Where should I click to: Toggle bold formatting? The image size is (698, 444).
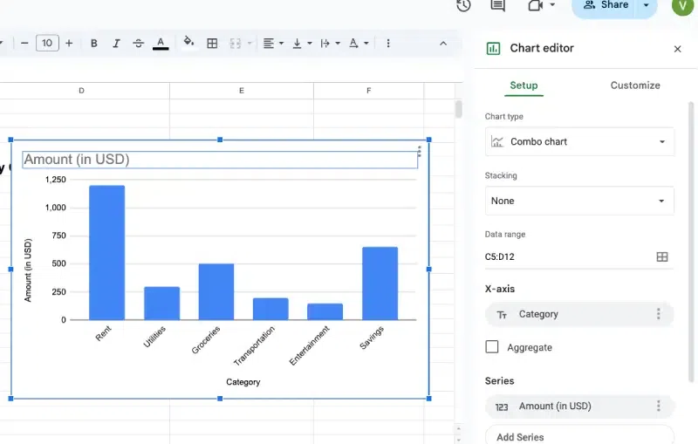94,43
